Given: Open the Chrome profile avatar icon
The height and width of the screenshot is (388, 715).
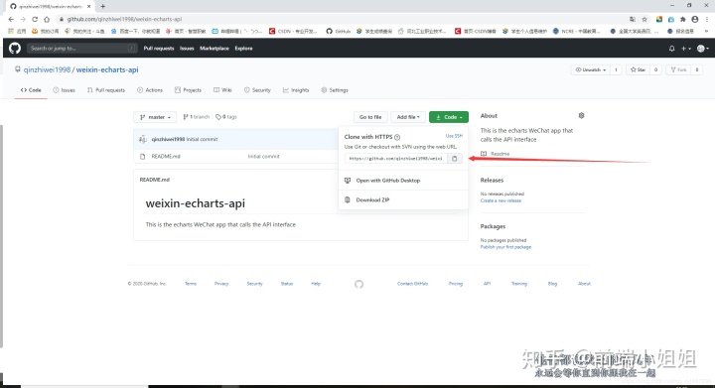Looking at the screenshot, I should [x=695, y=19].
